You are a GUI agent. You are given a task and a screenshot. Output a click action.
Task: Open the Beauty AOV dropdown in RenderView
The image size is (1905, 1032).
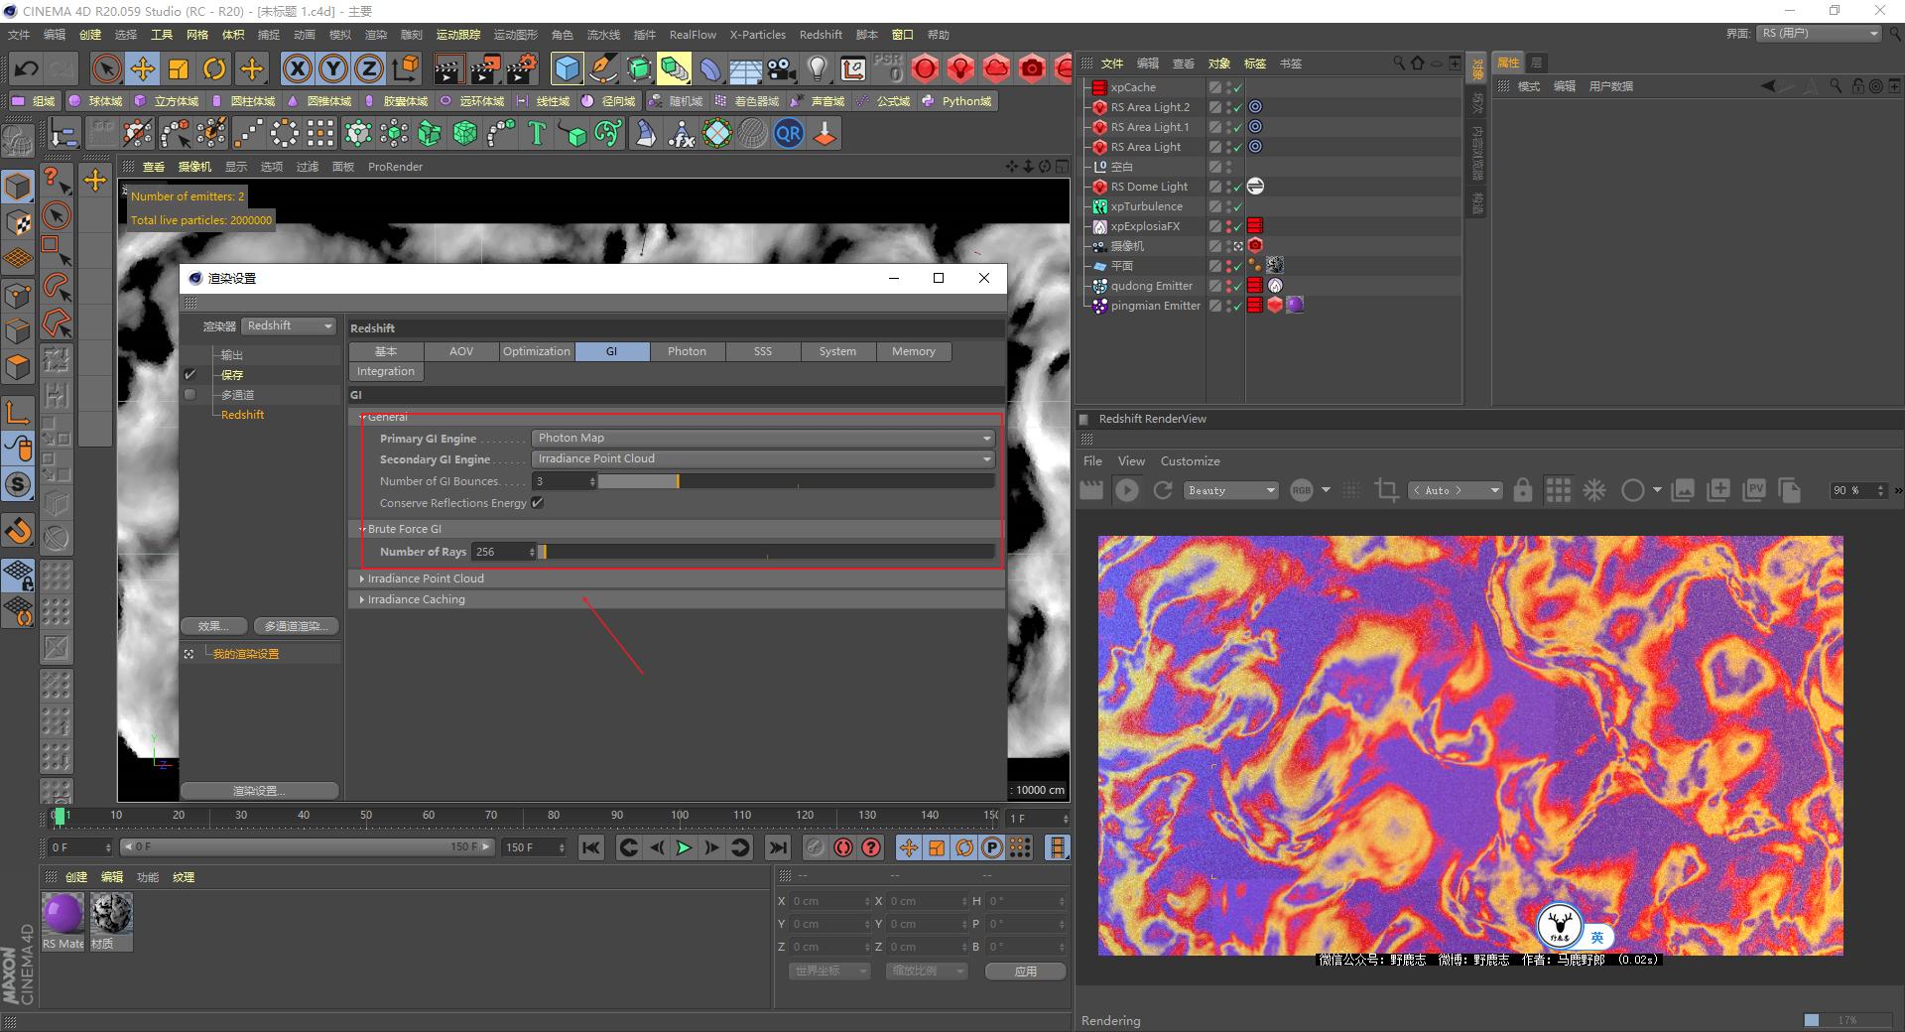[1230, 490]
